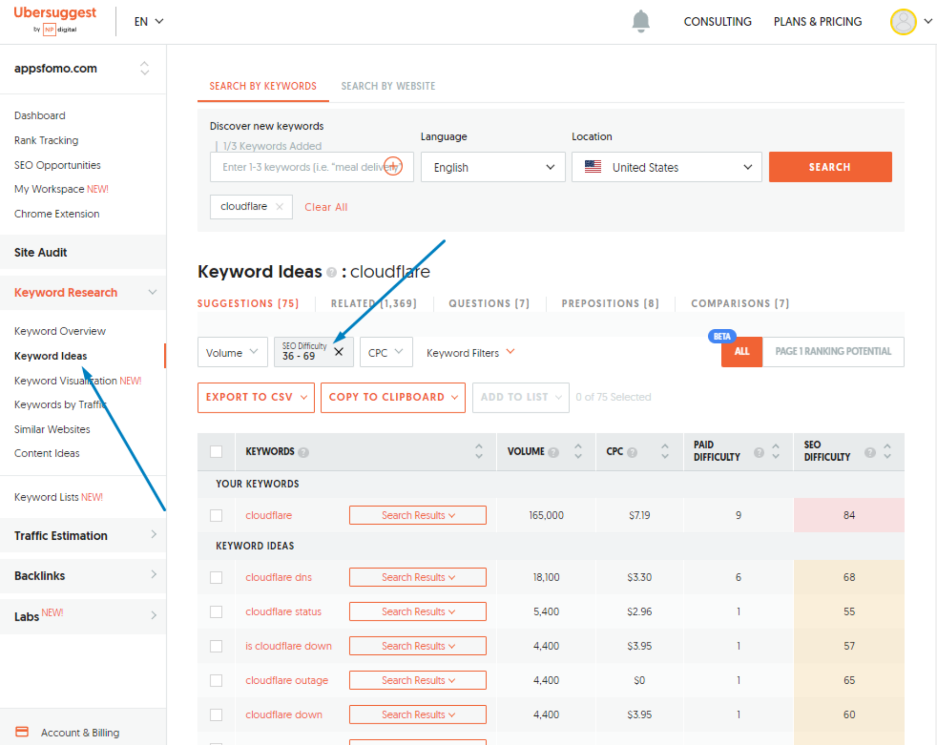937x745 pixels.
Task: Open the QUESTIONS (7) tab
Action: (489, 303)
